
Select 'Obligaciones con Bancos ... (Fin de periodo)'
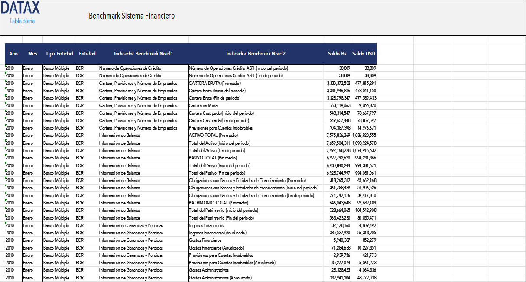tap(256, 195)
